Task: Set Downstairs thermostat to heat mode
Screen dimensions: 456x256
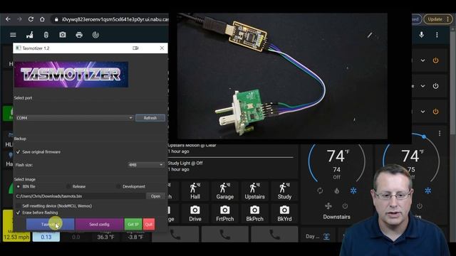Action: tap(337, 191)
